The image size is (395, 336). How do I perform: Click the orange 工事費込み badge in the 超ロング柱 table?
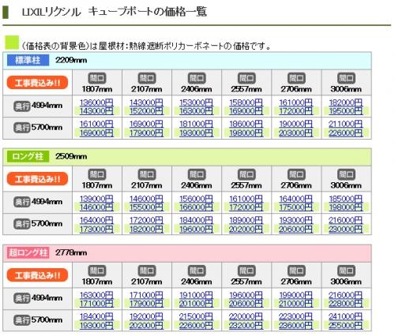pyautogui.click(x=37, y=275)
